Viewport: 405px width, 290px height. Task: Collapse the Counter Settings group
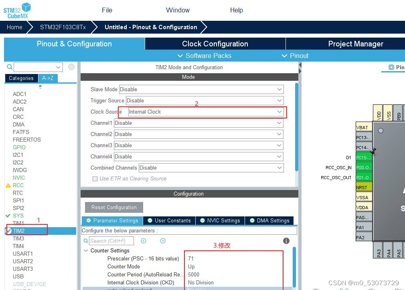click(86, 250)
